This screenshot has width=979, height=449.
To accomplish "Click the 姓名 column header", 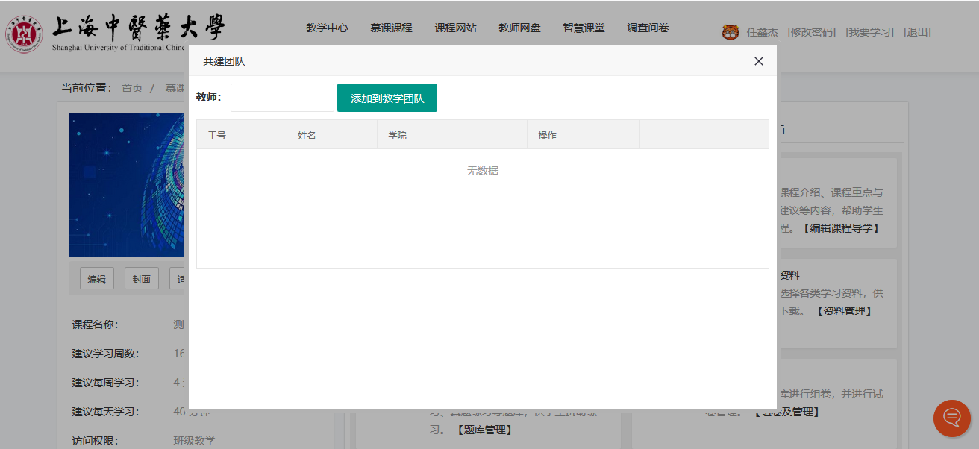I will (x=307, y=135).
